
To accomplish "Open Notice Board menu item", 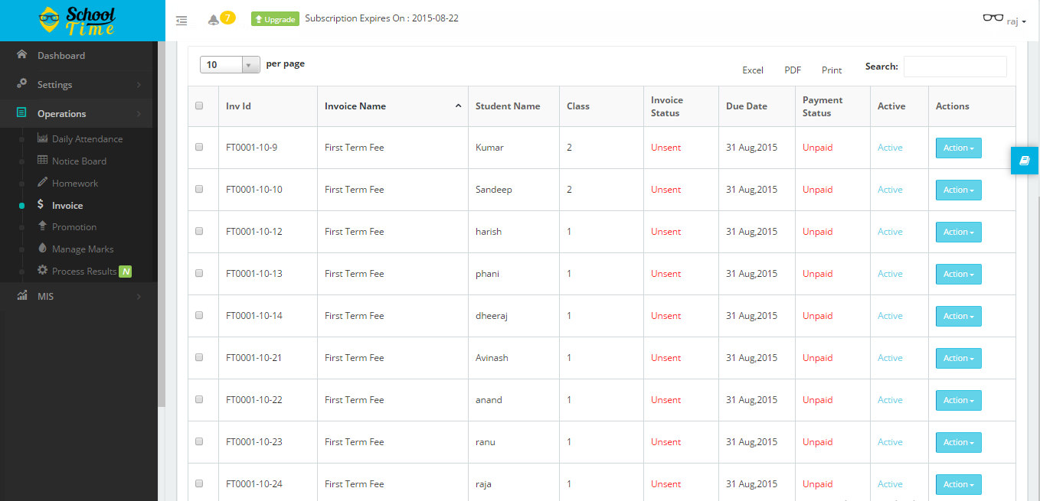I will pyautogui.click(x=79, y=161).
